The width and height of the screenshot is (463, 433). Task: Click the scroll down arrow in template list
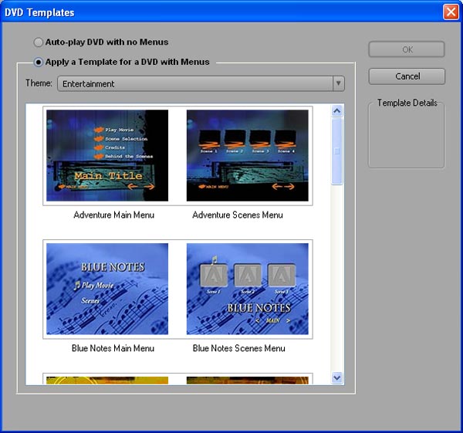337,377
